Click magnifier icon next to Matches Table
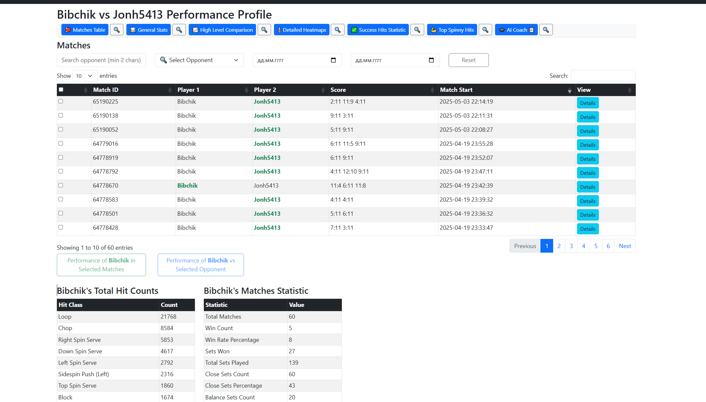 [x=117, y=30]
